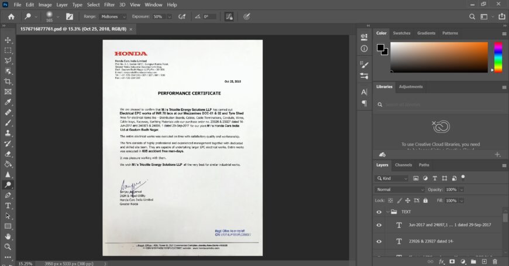The height and width of the screenshot is (266, 509).
Task: Select the Dodge tool in toolbox
Action: point(8,185)
